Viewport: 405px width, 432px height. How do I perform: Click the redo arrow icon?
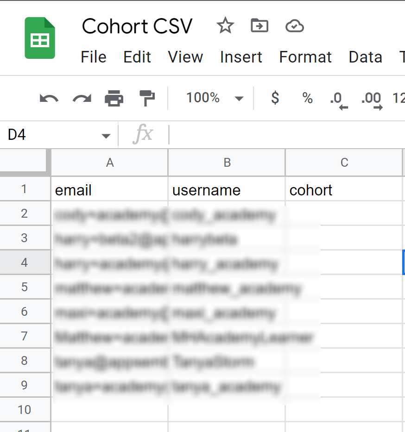(81, 98)
